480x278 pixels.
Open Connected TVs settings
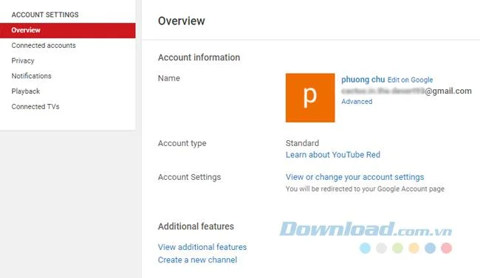click(x=35, y=107)
